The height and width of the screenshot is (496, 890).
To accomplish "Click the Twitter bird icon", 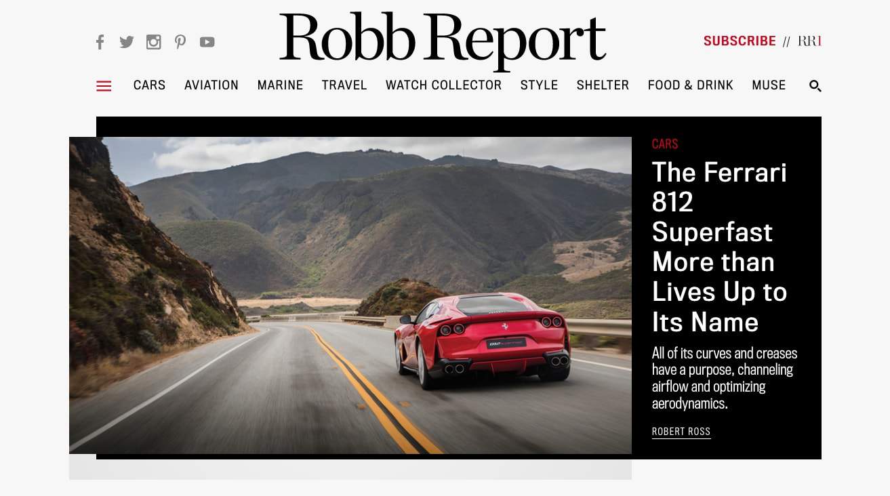I will click(126, 41).
